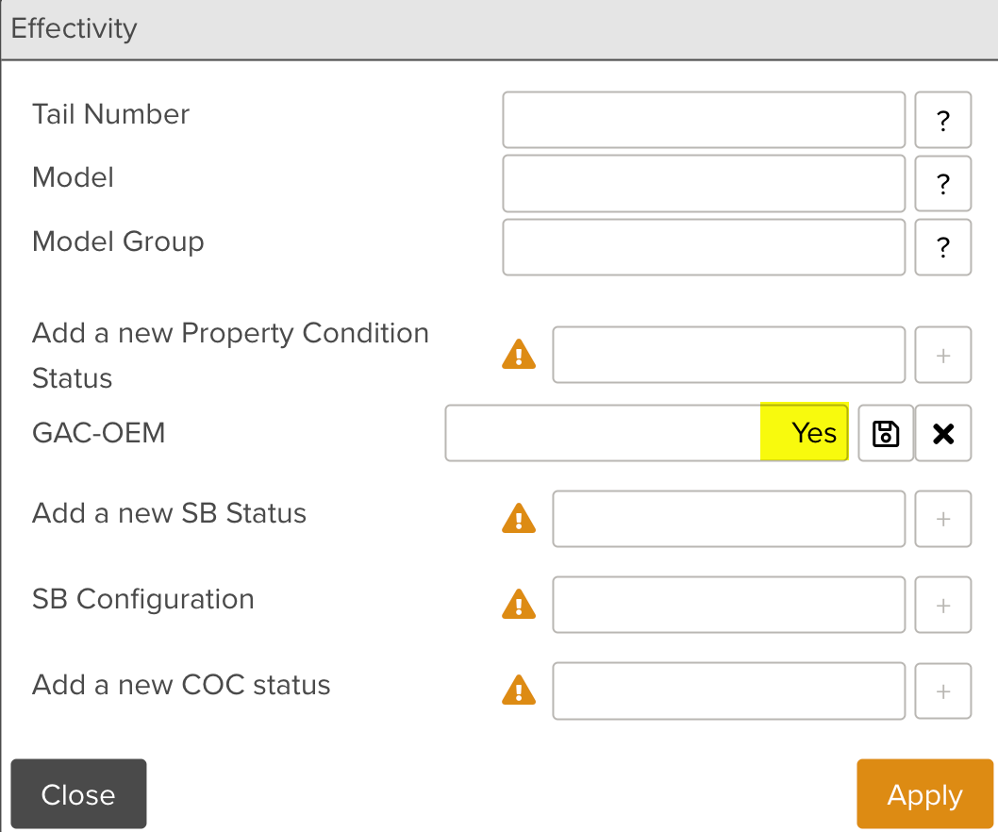
Task: Click the SB Configuration plus button
Action: 942,605
